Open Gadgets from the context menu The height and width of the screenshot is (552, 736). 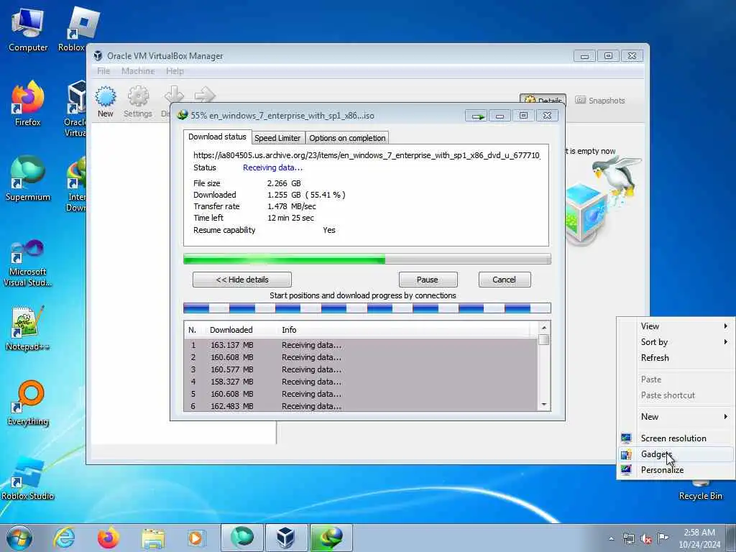click(x=676, y=454)
